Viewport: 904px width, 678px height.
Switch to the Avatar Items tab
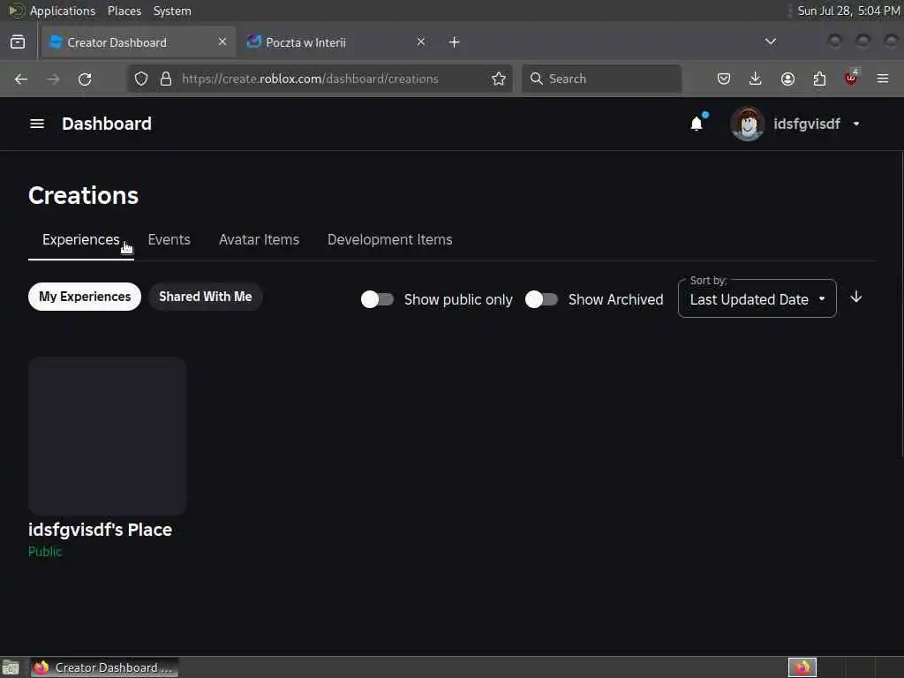coord(259,240)
